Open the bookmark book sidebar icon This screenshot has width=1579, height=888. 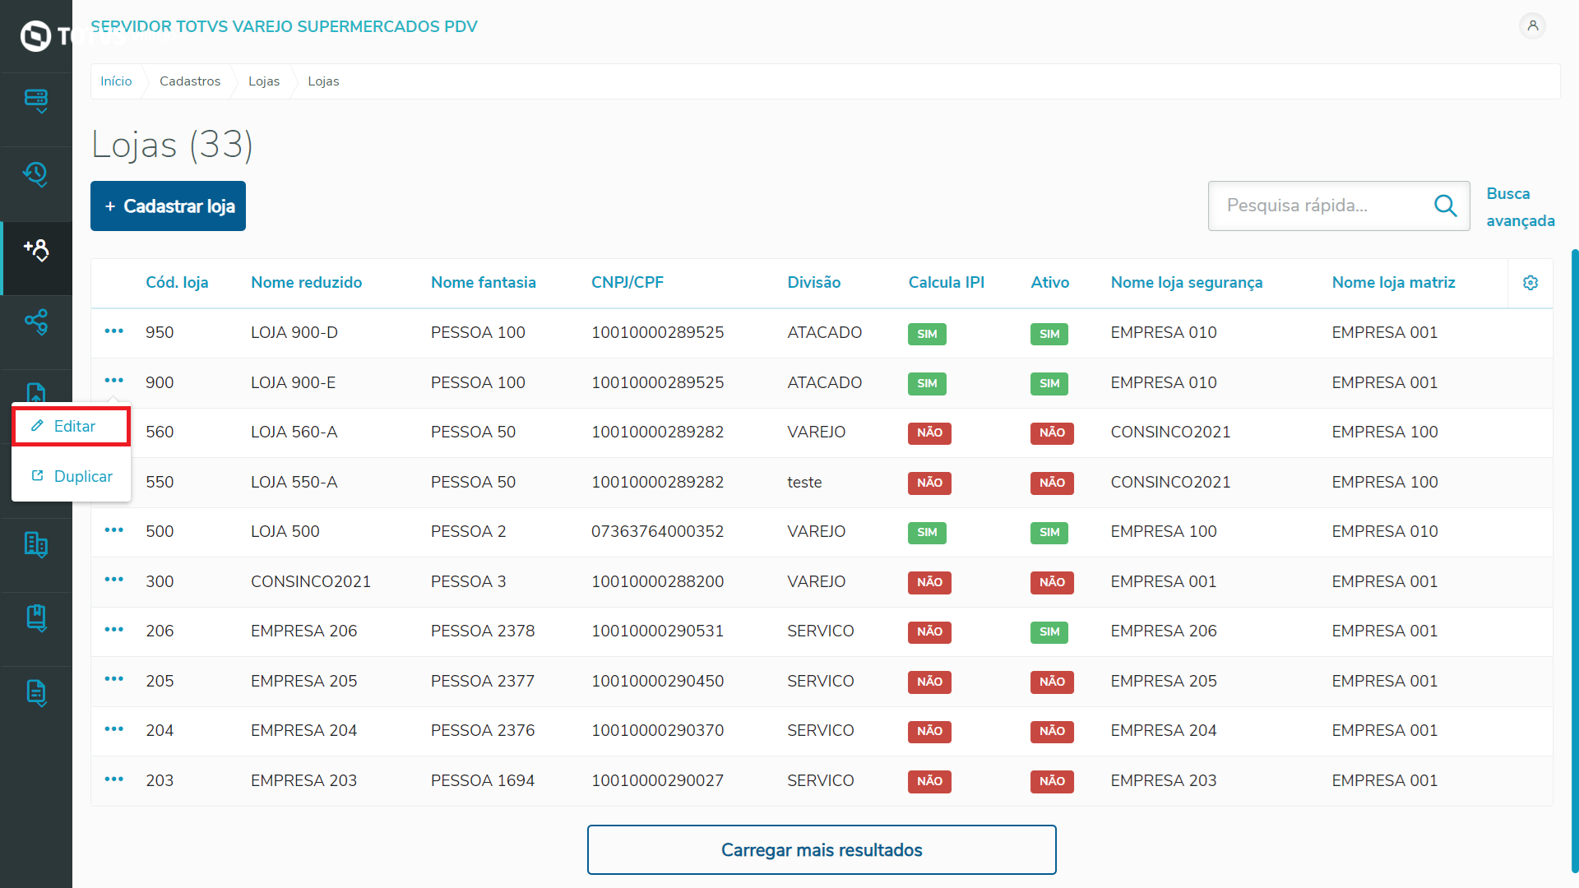pyautogui.click(x=36, y=617)
